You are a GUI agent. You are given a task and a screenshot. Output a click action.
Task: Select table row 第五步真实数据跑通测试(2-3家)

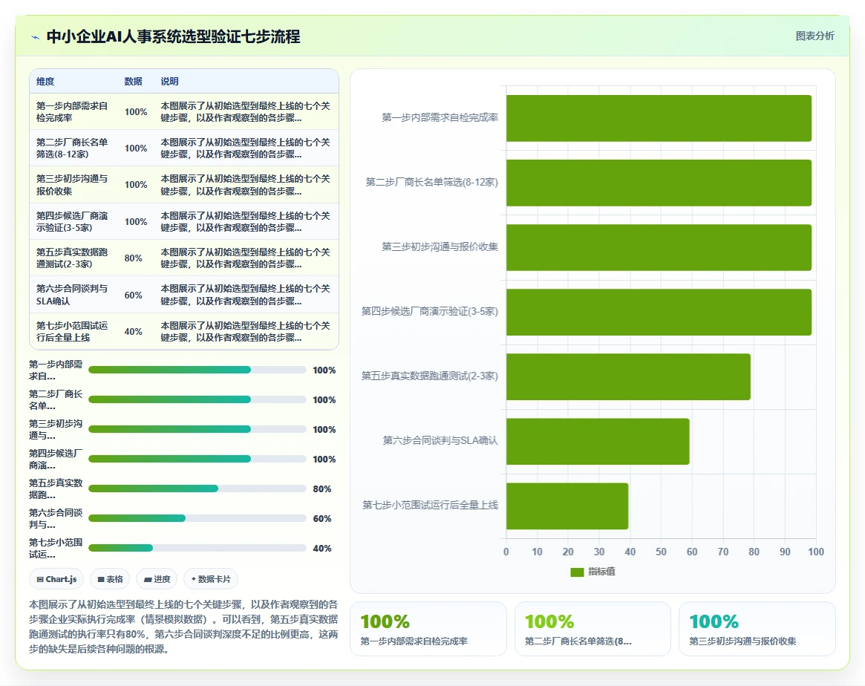click(183, 258)
